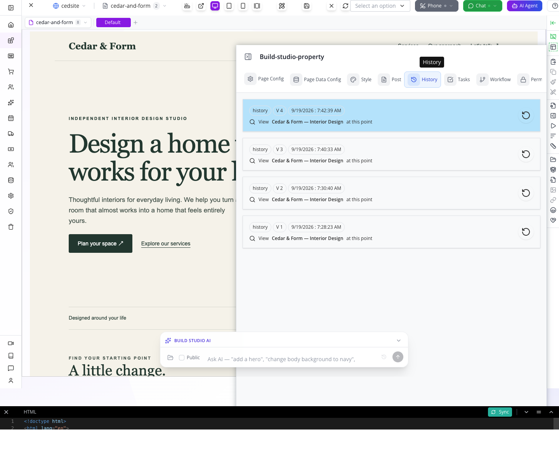
Task: Switch to the Page Data Config tab
Action: [x=316, y=80]
